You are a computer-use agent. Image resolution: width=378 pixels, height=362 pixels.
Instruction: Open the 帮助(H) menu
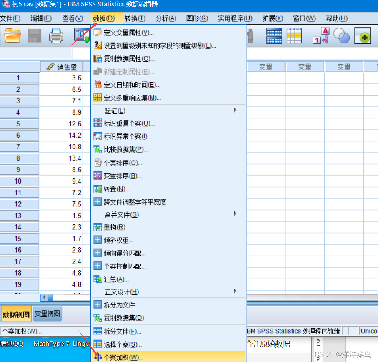tap(337, 18)
